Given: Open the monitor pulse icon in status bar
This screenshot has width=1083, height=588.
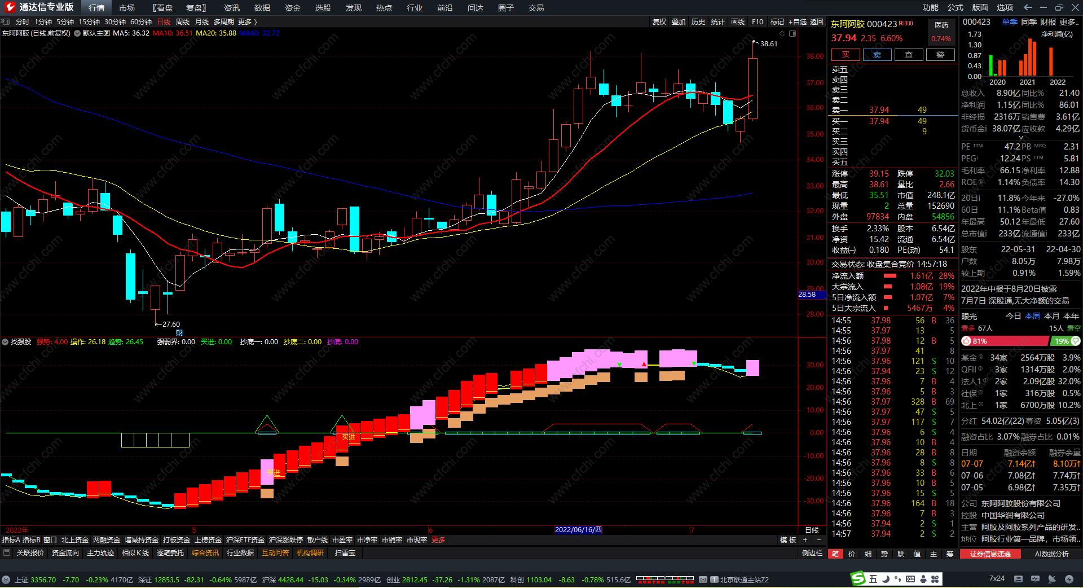Looking at the screenshot, I should 1035,579.
